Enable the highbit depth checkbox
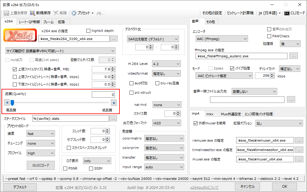The image size is (307, 192). pos(88,31)
